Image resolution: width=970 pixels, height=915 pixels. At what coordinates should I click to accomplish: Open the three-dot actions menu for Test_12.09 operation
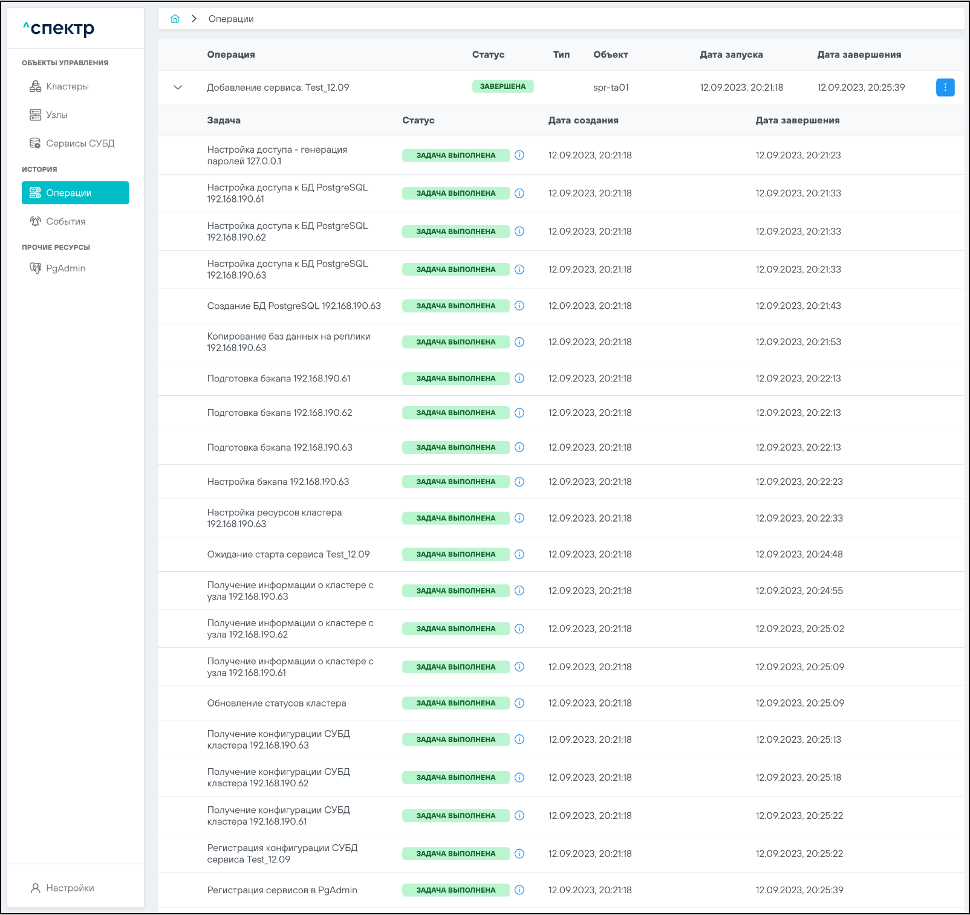click(945, 88)
